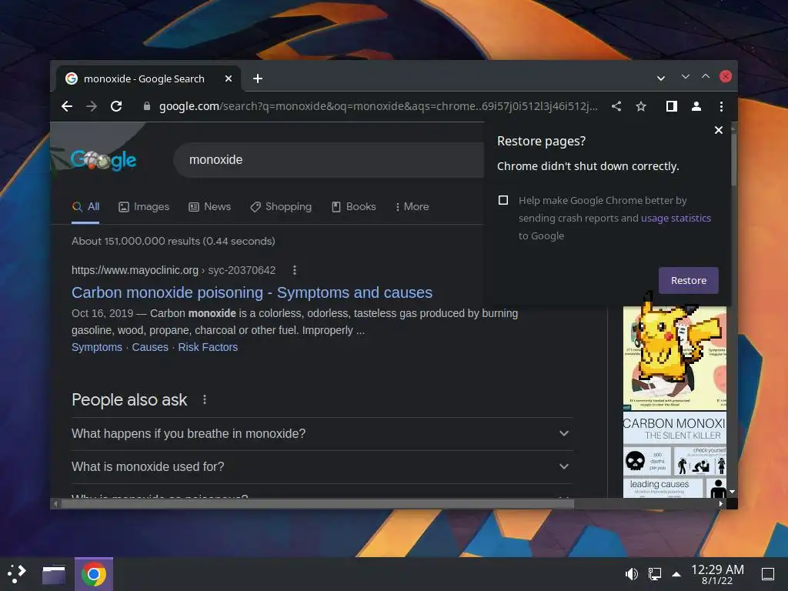The width and height of the screenshot is (788, 591).
Task: Click the address bar URL
Action: point(378,106)
